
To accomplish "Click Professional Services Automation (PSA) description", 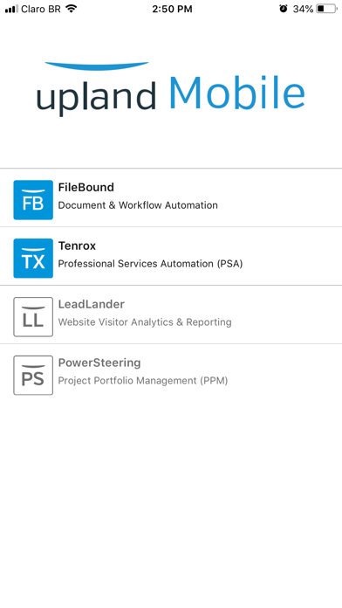I will 150,264.
